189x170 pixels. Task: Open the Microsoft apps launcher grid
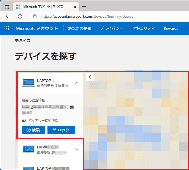(x=7, y=28)
